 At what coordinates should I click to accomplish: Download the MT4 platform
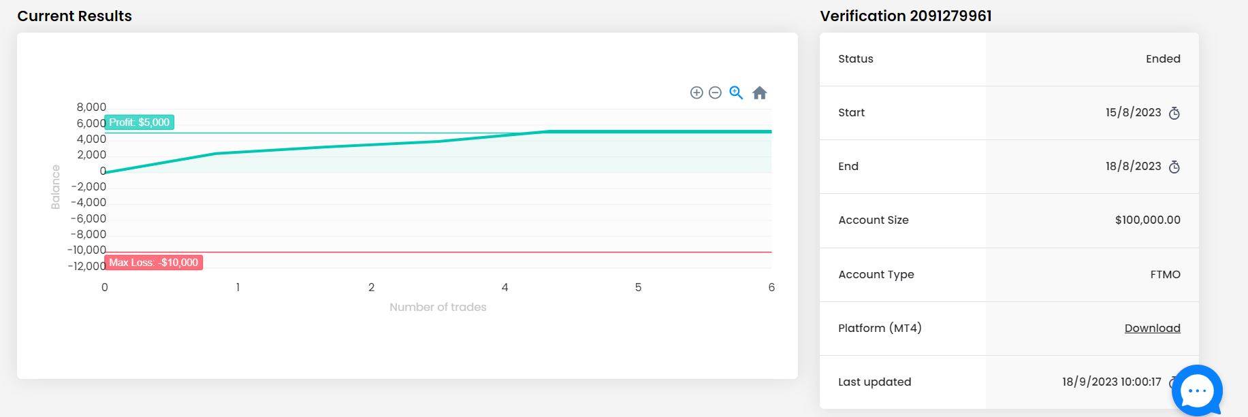pyautogui.click(x=1152, y=328)
